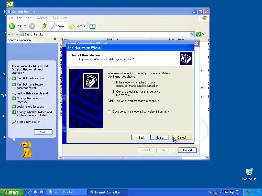Click the middle Quick Launch icon

click(36, 192)
